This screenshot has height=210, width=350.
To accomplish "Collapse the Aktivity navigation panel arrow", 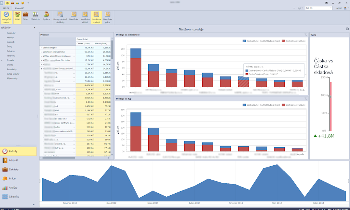I will pos(33,27).
